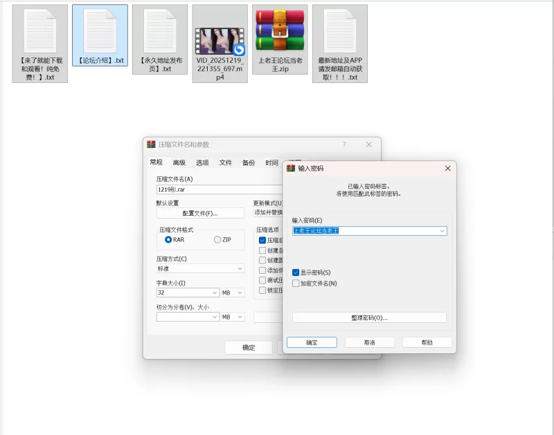Screen dimensions: 554x435
Task: Expand the password field dropdown arrow
Action: click(442, 231)
